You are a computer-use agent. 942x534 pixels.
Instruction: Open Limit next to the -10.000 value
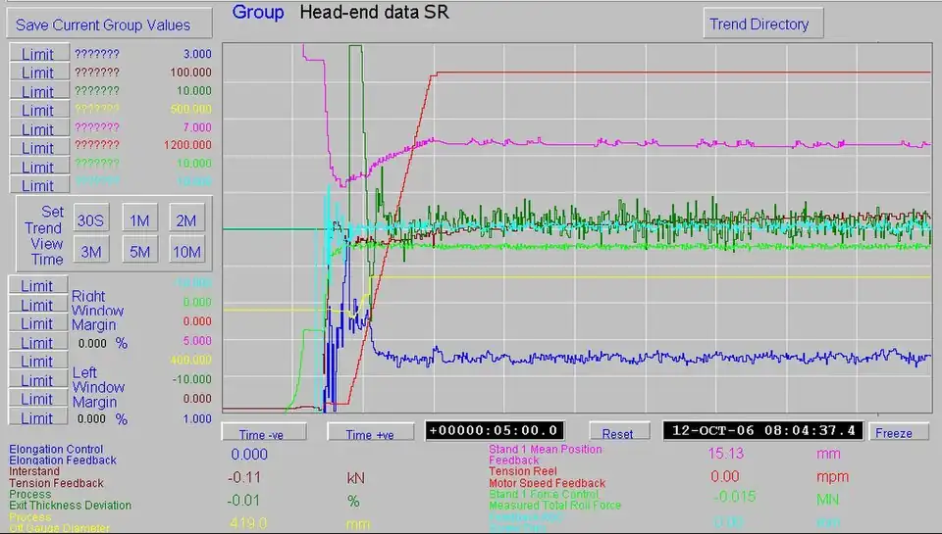38,380
